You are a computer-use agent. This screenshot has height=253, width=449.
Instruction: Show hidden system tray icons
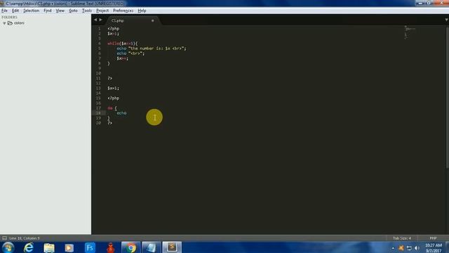393,248
